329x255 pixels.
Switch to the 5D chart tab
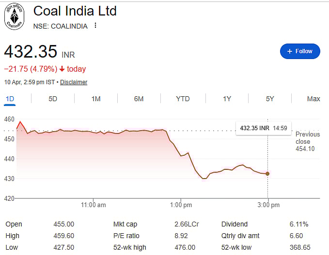53,99
